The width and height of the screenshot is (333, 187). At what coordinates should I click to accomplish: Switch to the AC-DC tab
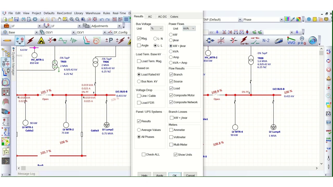coord(163,17)
